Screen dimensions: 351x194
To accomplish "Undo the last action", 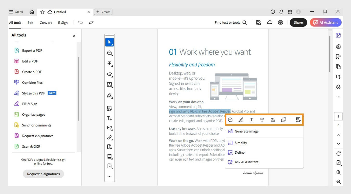I will [x=80, y=22].
